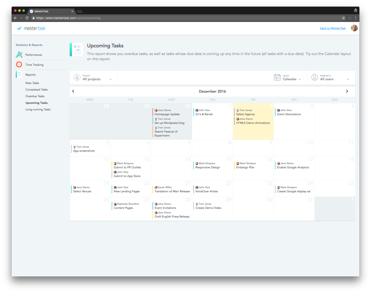Click the MeisterTask checkmark logo
This screenshot has width=371, height=293.
19,28
